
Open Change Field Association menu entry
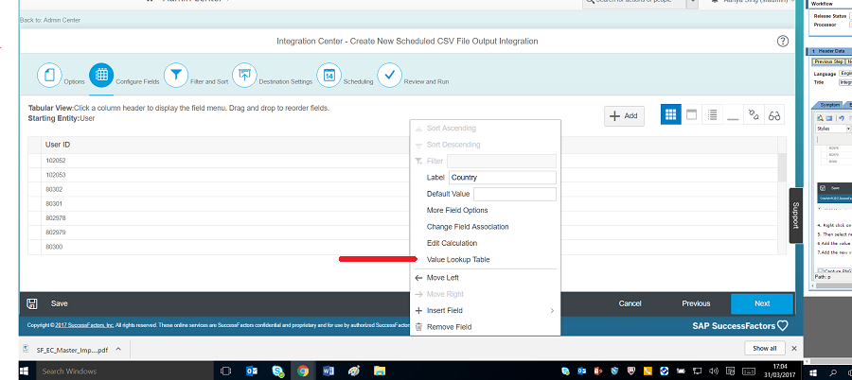pyautogui.click(x=468, y=227)
